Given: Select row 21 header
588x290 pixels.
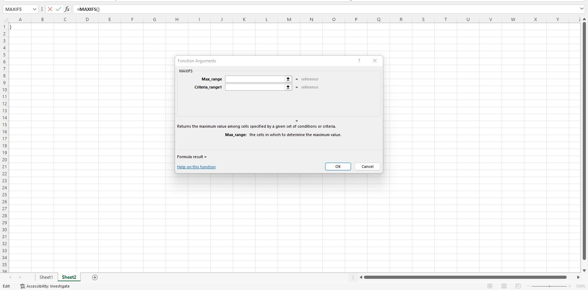Looking at the screenshot, I should (x=4, y=167).
